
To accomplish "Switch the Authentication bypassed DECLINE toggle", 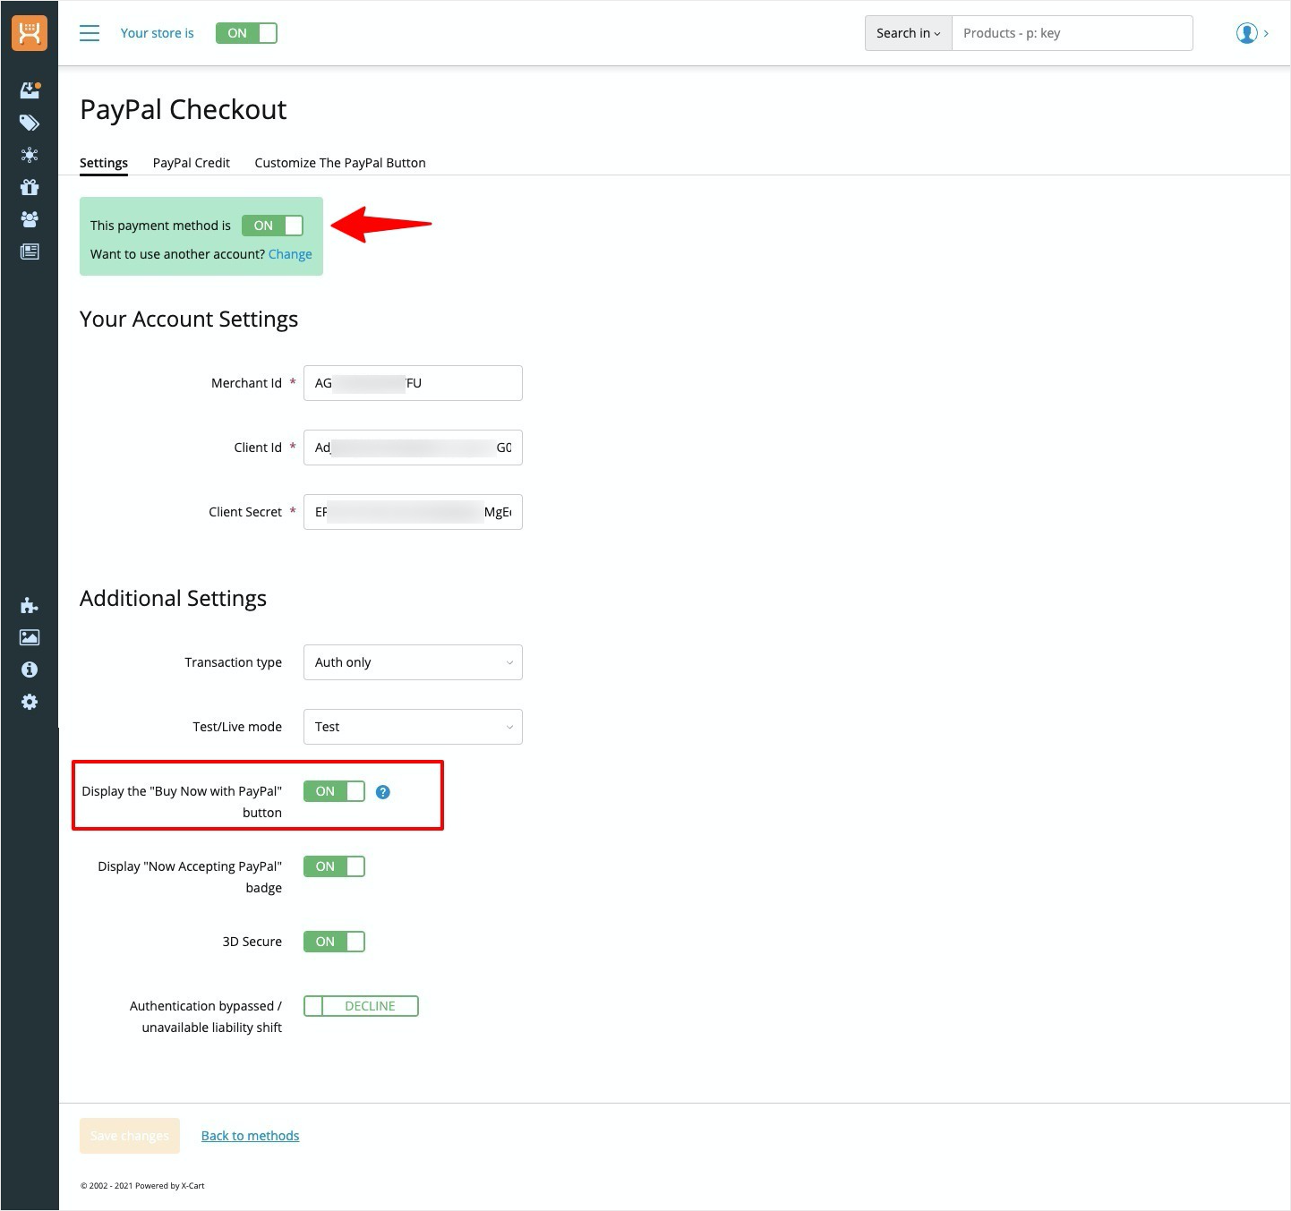I will point(361,1006).
